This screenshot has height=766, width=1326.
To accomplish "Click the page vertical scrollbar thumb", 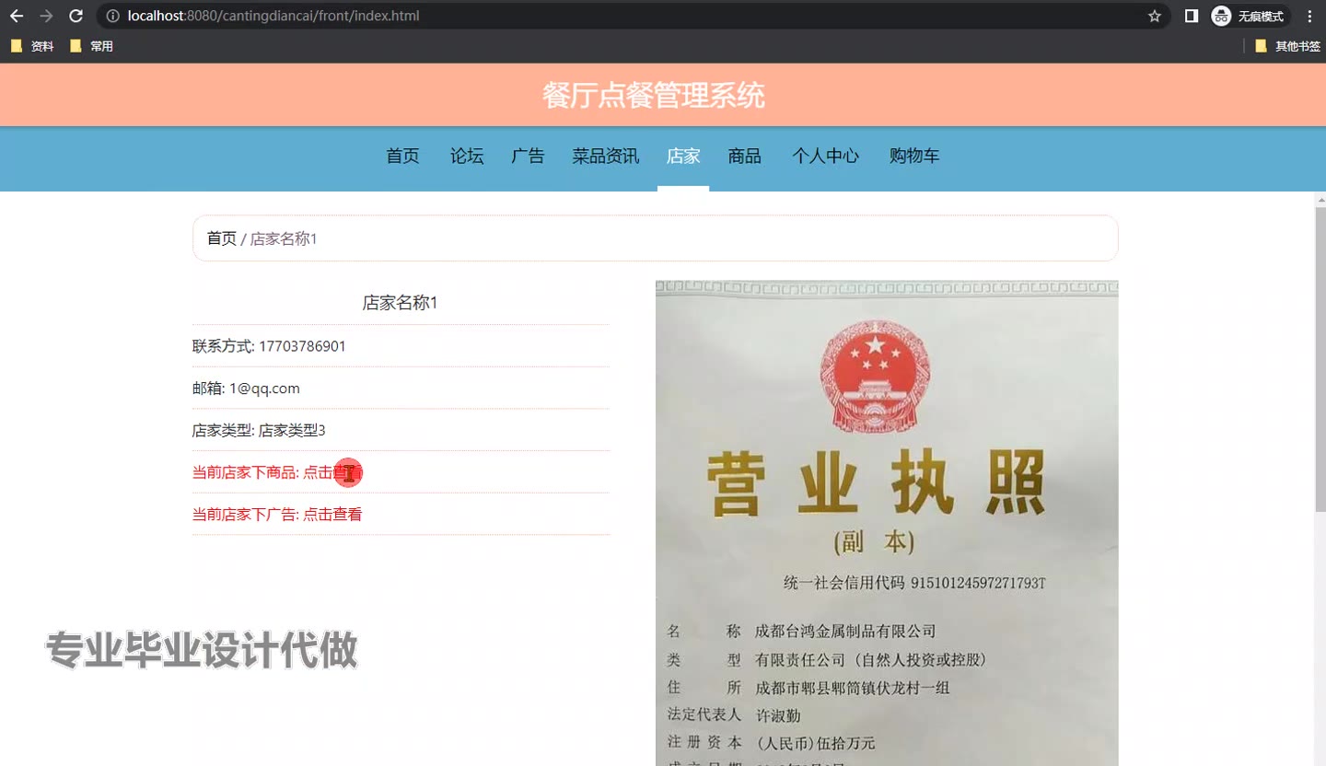I will [x=1320, y=359].
